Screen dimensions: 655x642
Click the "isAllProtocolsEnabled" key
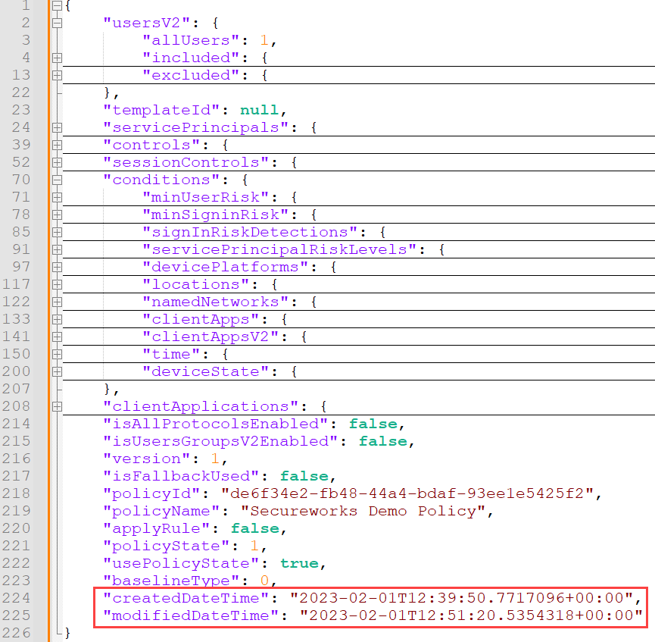click(x=216, y=424)
